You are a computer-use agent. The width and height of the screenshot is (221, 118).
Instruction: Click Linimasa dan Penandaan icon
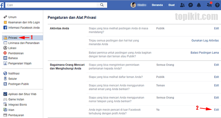(x=5, y=43)
